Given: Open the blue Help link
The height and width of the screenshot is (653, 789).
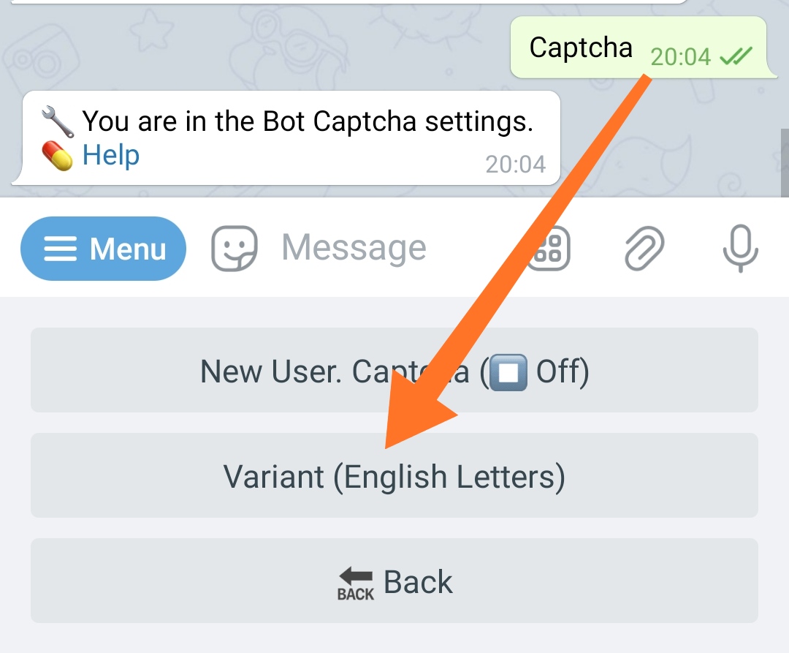Looking at the screenshot, I should [110, 155].
